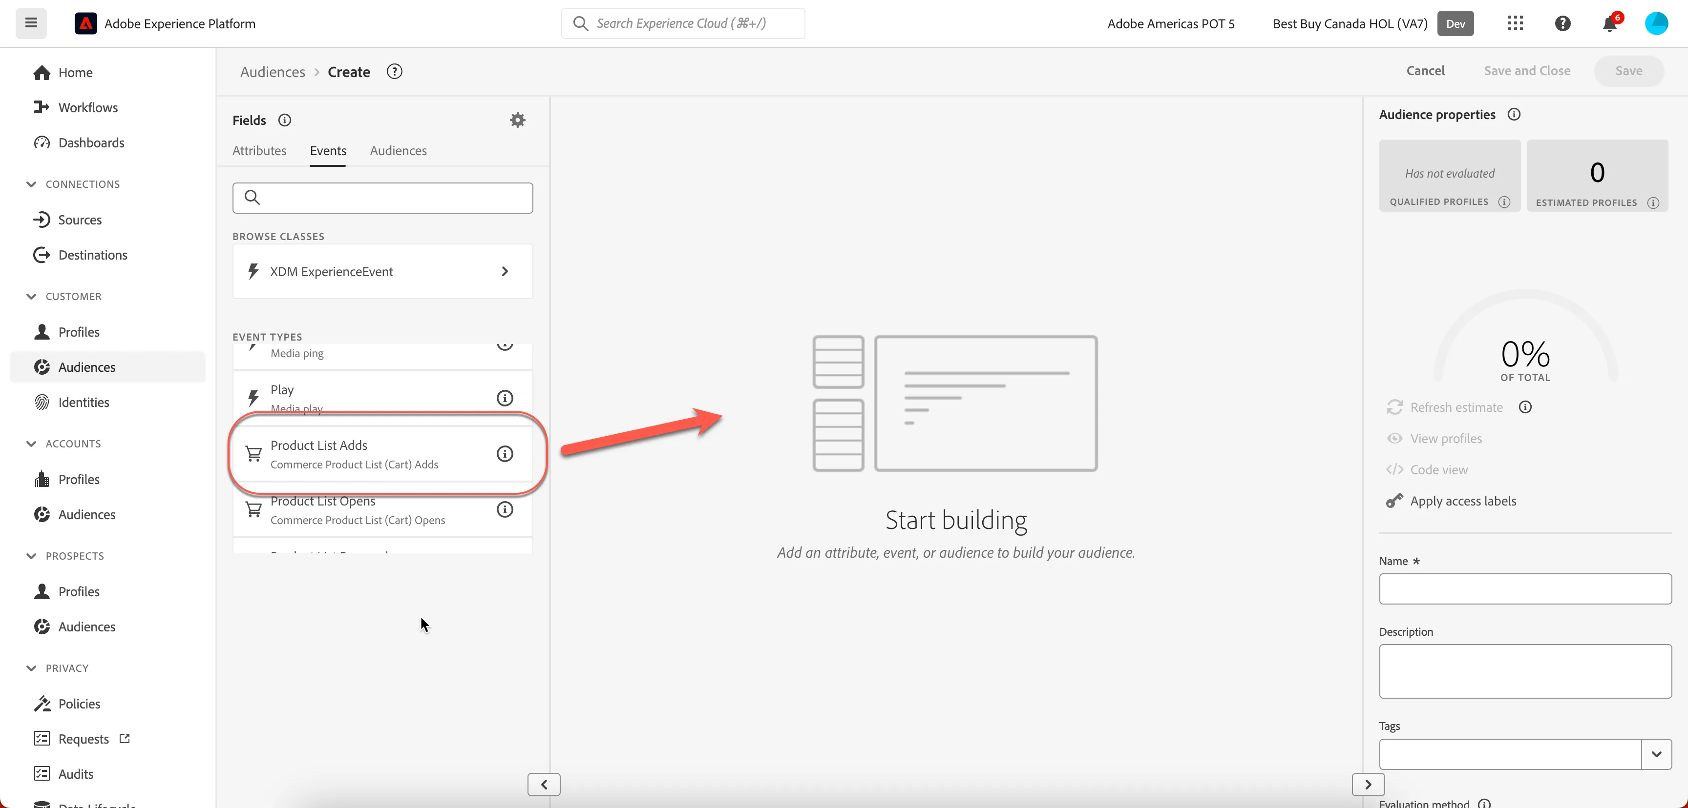Click the info icon for Product List Adds

505,454
